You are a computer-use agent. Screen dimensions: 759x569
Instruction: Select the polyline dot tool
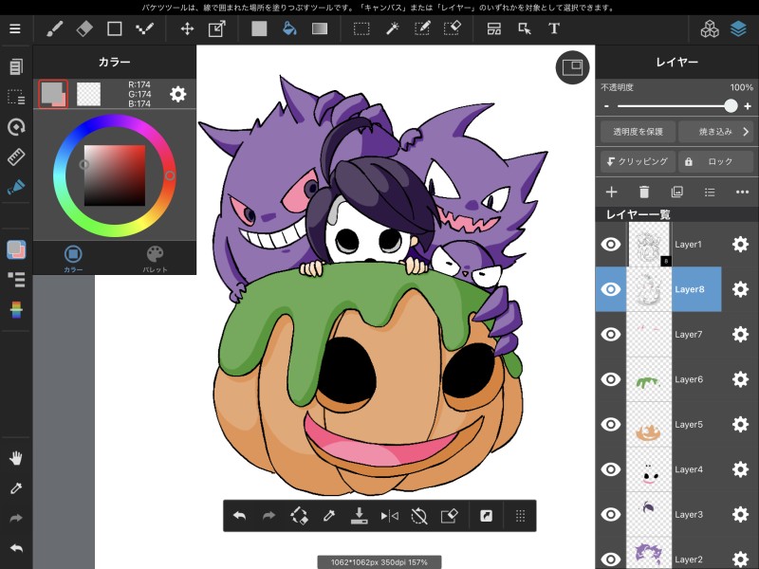pyautogui.click(x=145, y=28)
